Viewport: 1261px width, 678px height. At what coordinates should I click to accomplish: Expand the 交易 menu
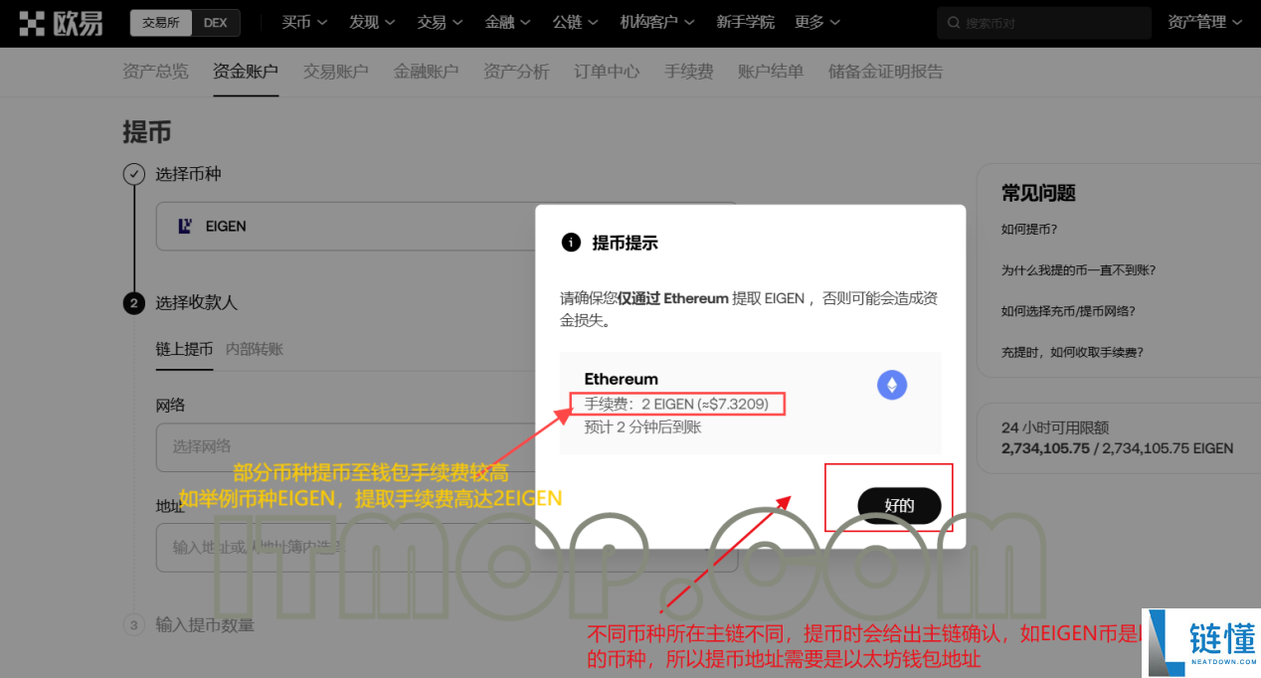(x=441, y=22)
